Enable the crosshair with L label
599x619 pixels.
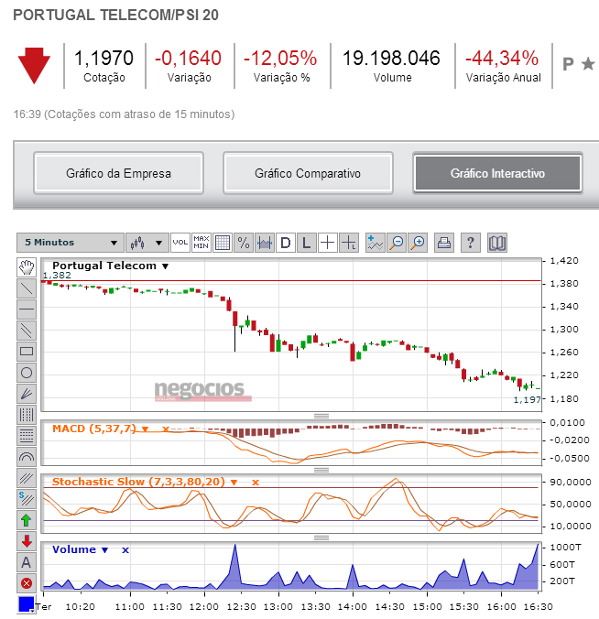coord(349,243)
